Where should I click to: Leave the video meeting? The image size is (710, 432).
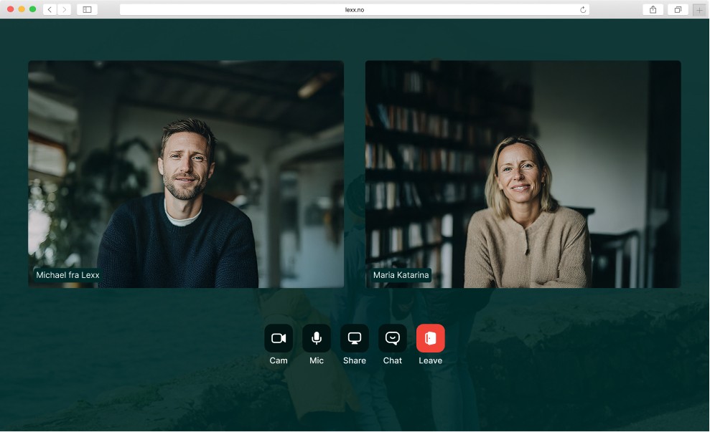tap(431, 337)
